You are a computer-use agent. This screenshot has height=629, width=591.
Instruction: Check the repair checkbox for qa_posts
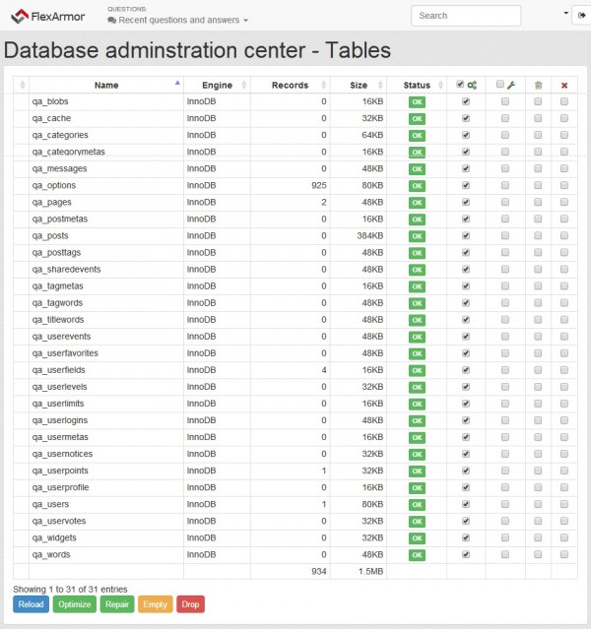(x=505, y=235)
